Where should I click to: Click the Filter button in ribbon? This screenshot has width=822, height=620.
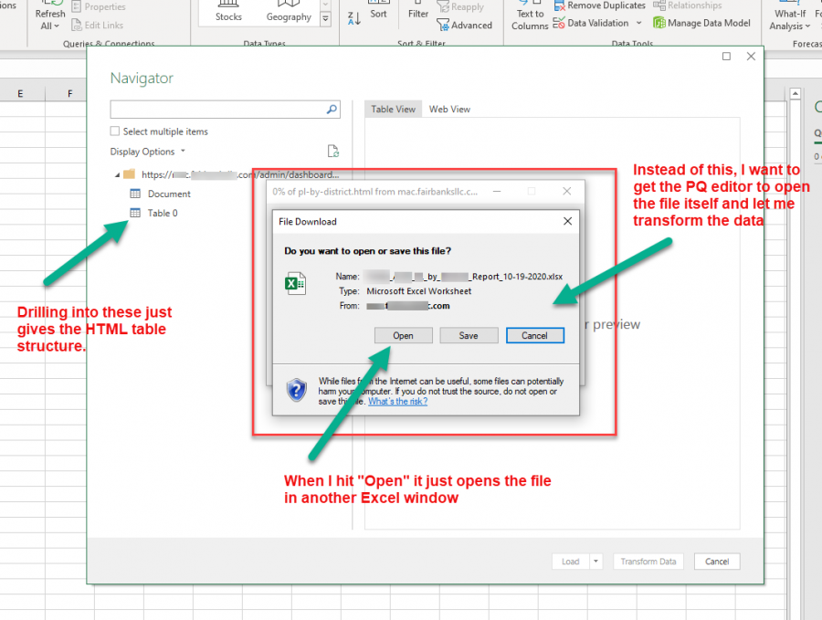pyautogui.click(x=417, y=10)
